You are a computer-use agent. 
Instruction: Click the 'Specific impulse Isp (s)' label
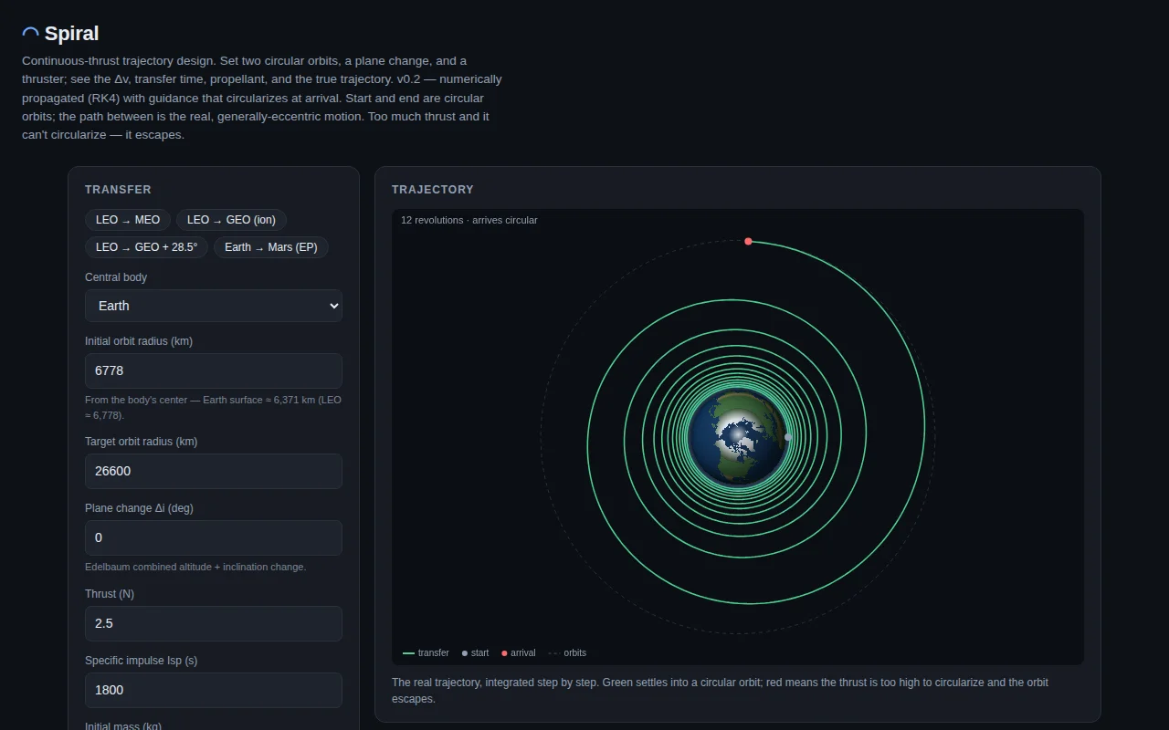point(142,661)
